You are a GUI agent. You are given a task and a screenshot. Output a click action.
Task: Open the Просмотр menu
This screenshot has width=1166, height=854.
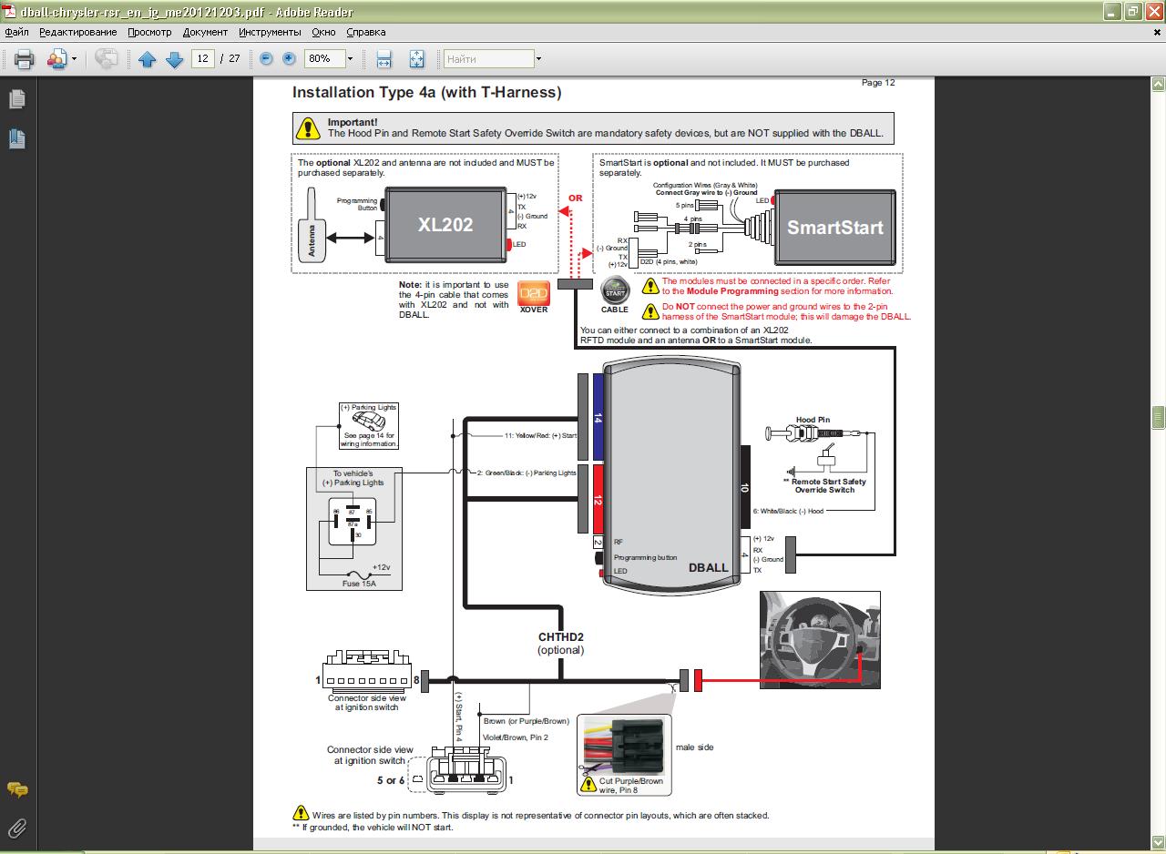click(x=149, y=32)
